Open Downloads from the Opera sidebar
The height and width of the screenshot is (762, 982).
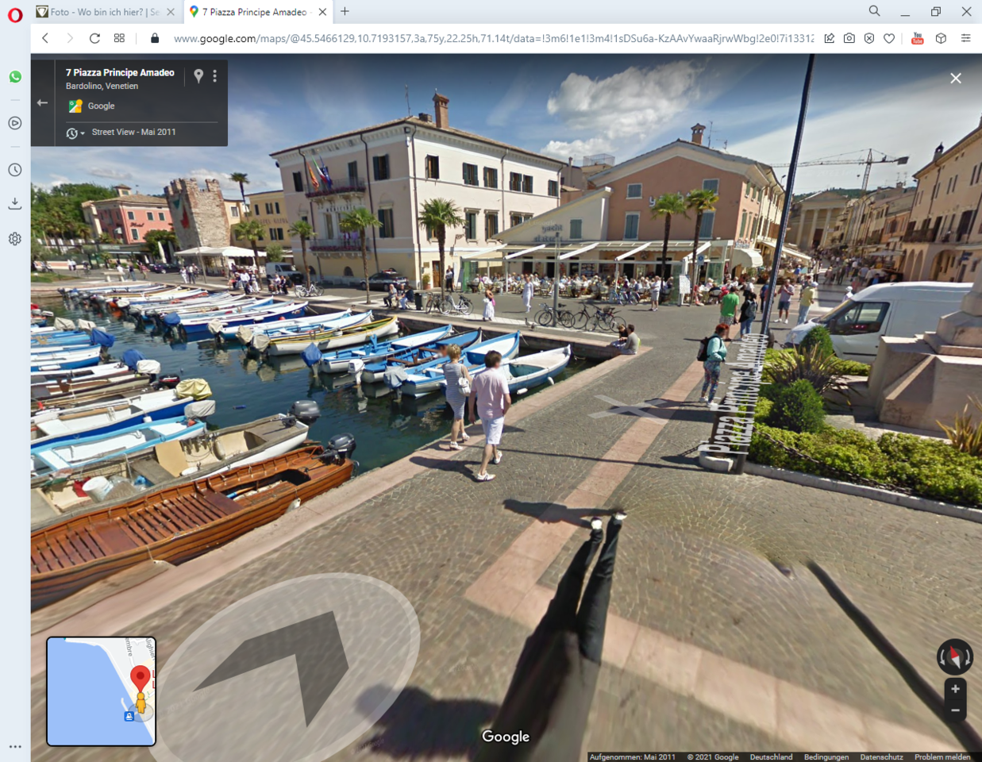click(x=15, y=204)
